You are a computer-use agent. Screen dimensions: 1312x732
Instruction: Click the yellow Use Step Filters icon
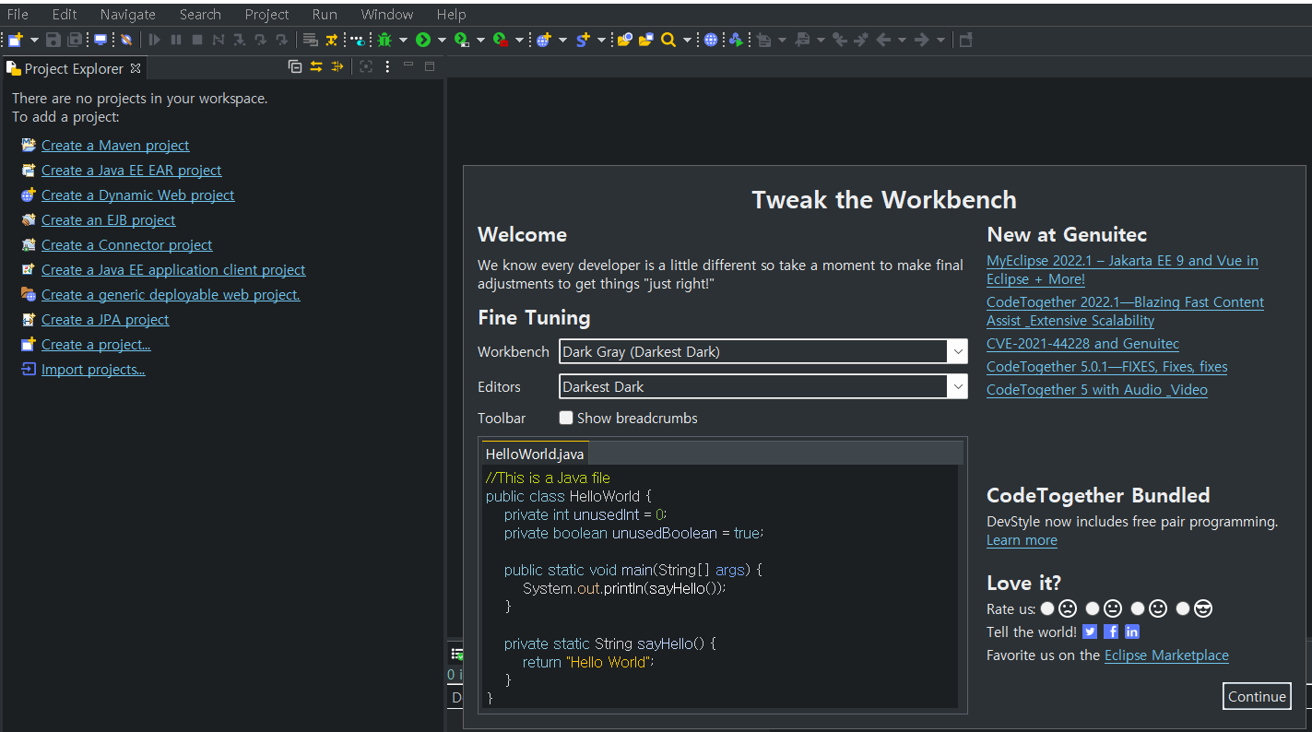pyautogui.click(x=331, y=40)
